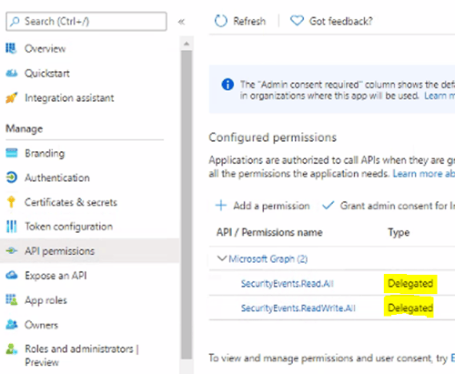
Task: Open the API permissions menu item
Action: 90,251
